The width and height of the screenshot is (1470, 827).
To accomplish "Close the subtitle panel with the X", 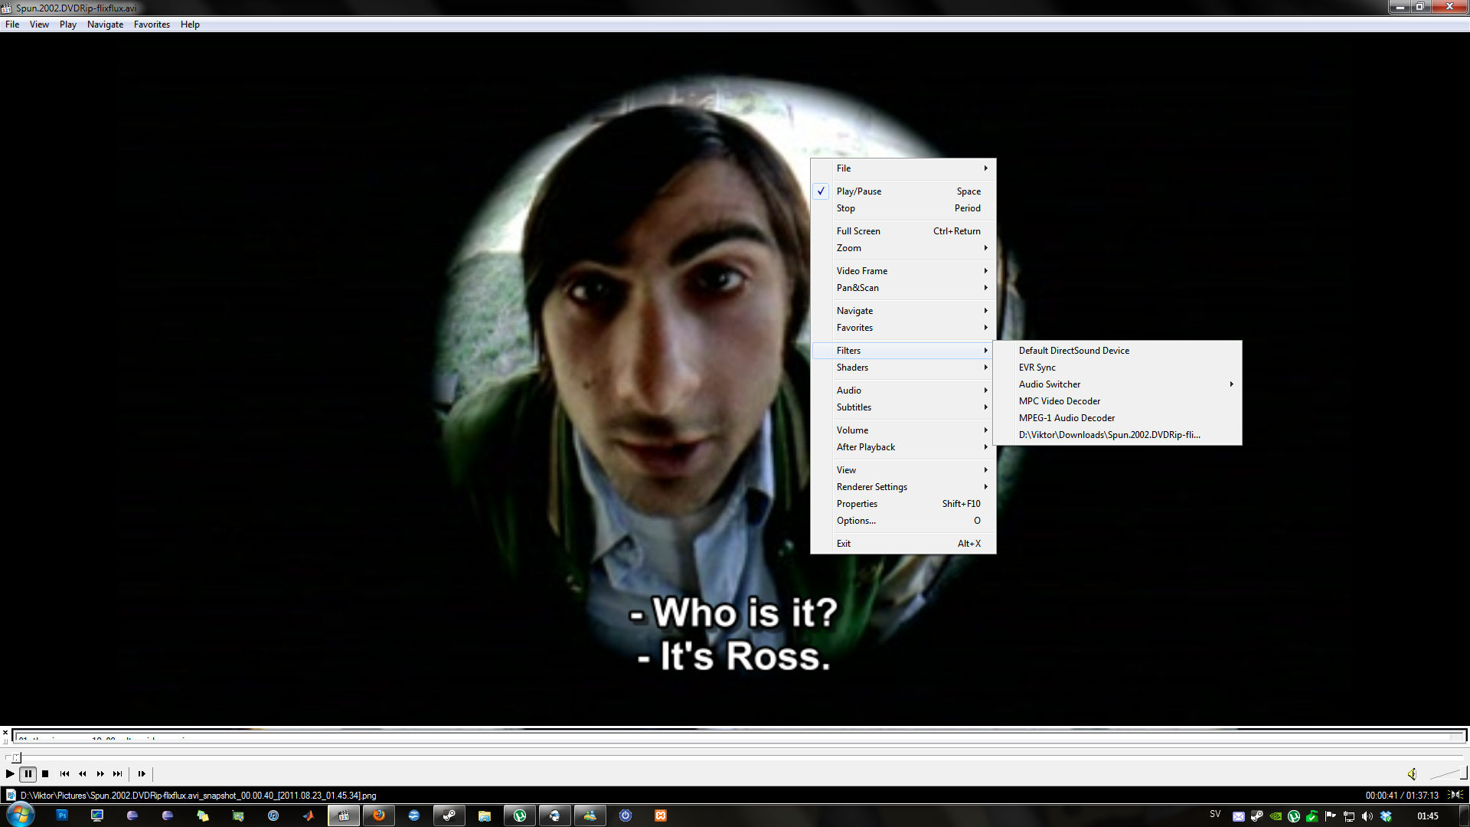I will (x=5, y=733).
